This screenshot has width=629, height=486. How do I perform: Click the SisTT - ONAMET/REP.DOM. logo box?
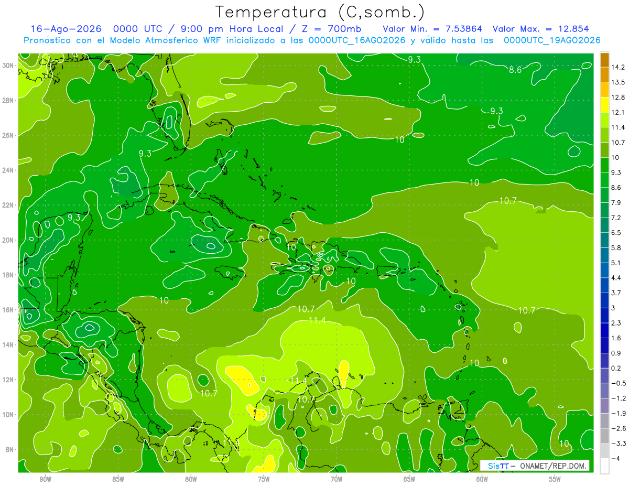[535, 466]
